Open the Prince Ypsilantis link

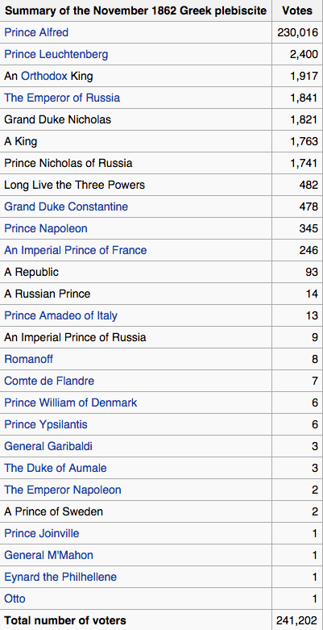pyautogui.click(x=45, y=424)
